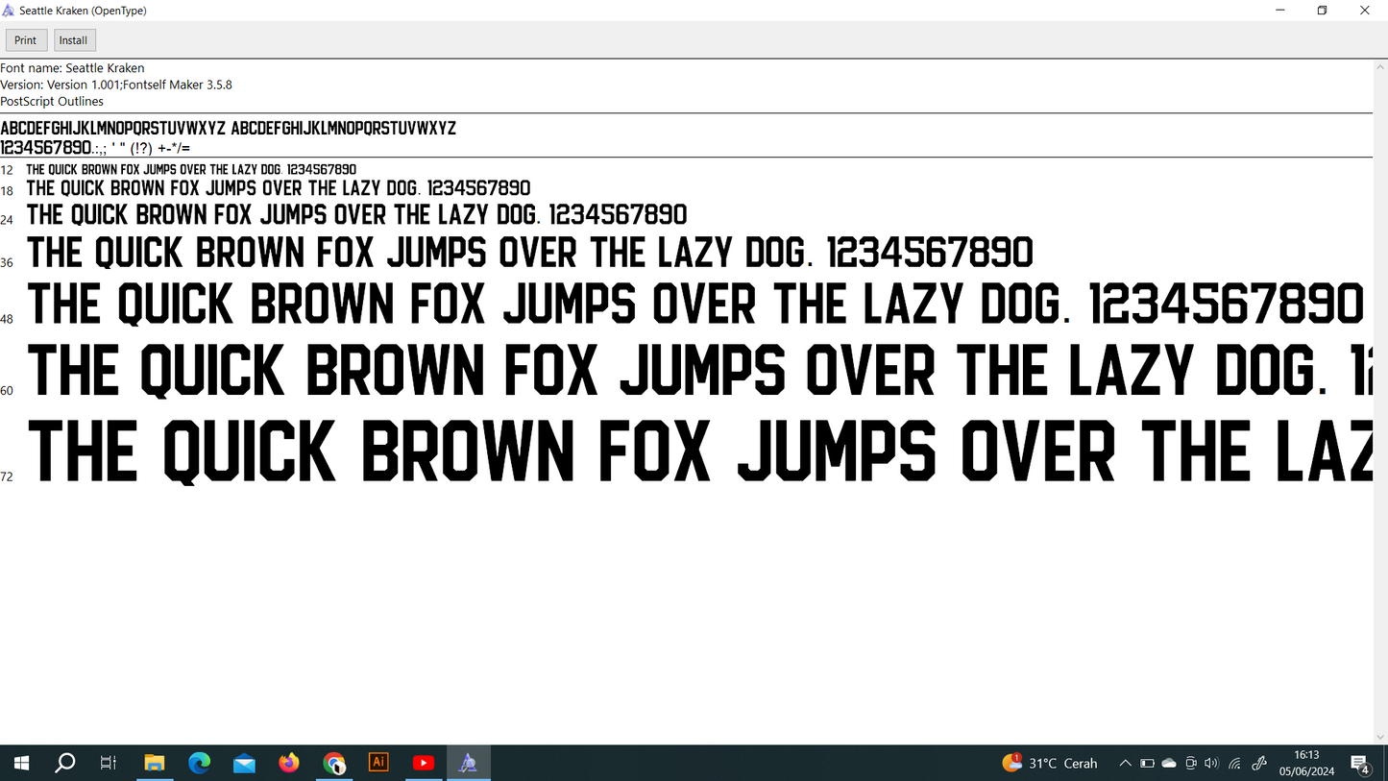Open the weather widget showing 31°C Cerah
The width and height of the screenshot is (1388, 781).
click(1050, 764)
